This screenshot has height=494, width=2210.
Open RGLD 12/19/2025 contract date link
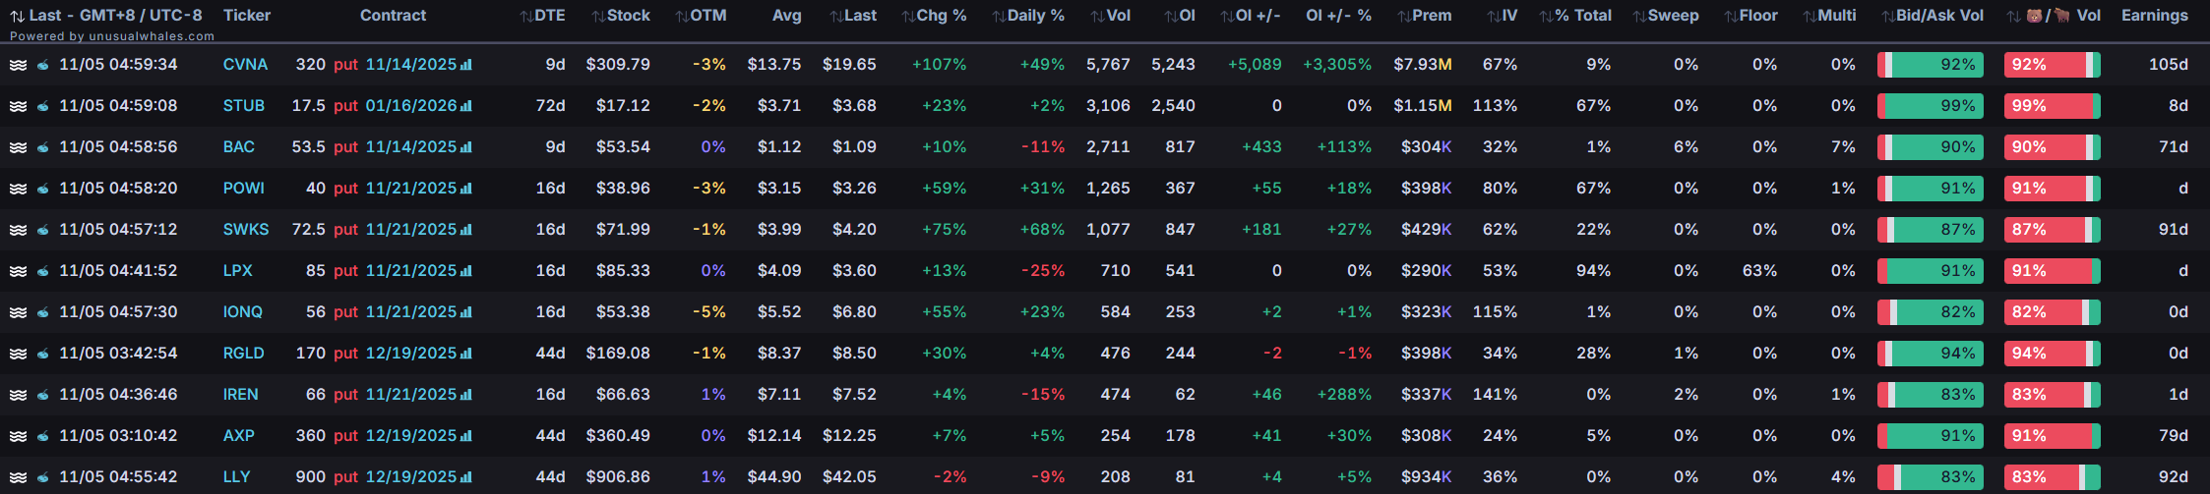[411, 354]
